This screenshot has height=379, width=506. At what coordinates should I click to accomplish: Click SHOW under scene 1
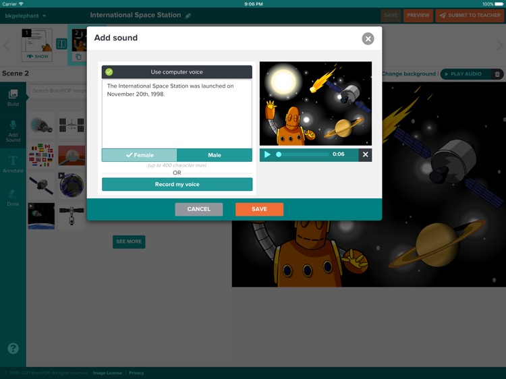pos(37,57)
